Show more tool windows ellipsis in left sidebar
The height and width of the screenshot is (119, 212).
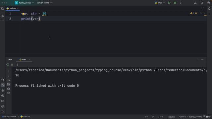(3, 21)
